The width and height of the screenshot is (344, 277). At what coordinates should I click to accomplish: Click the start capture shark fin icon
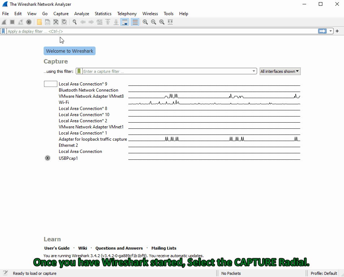pyautogui.click(x=4, y=22)
